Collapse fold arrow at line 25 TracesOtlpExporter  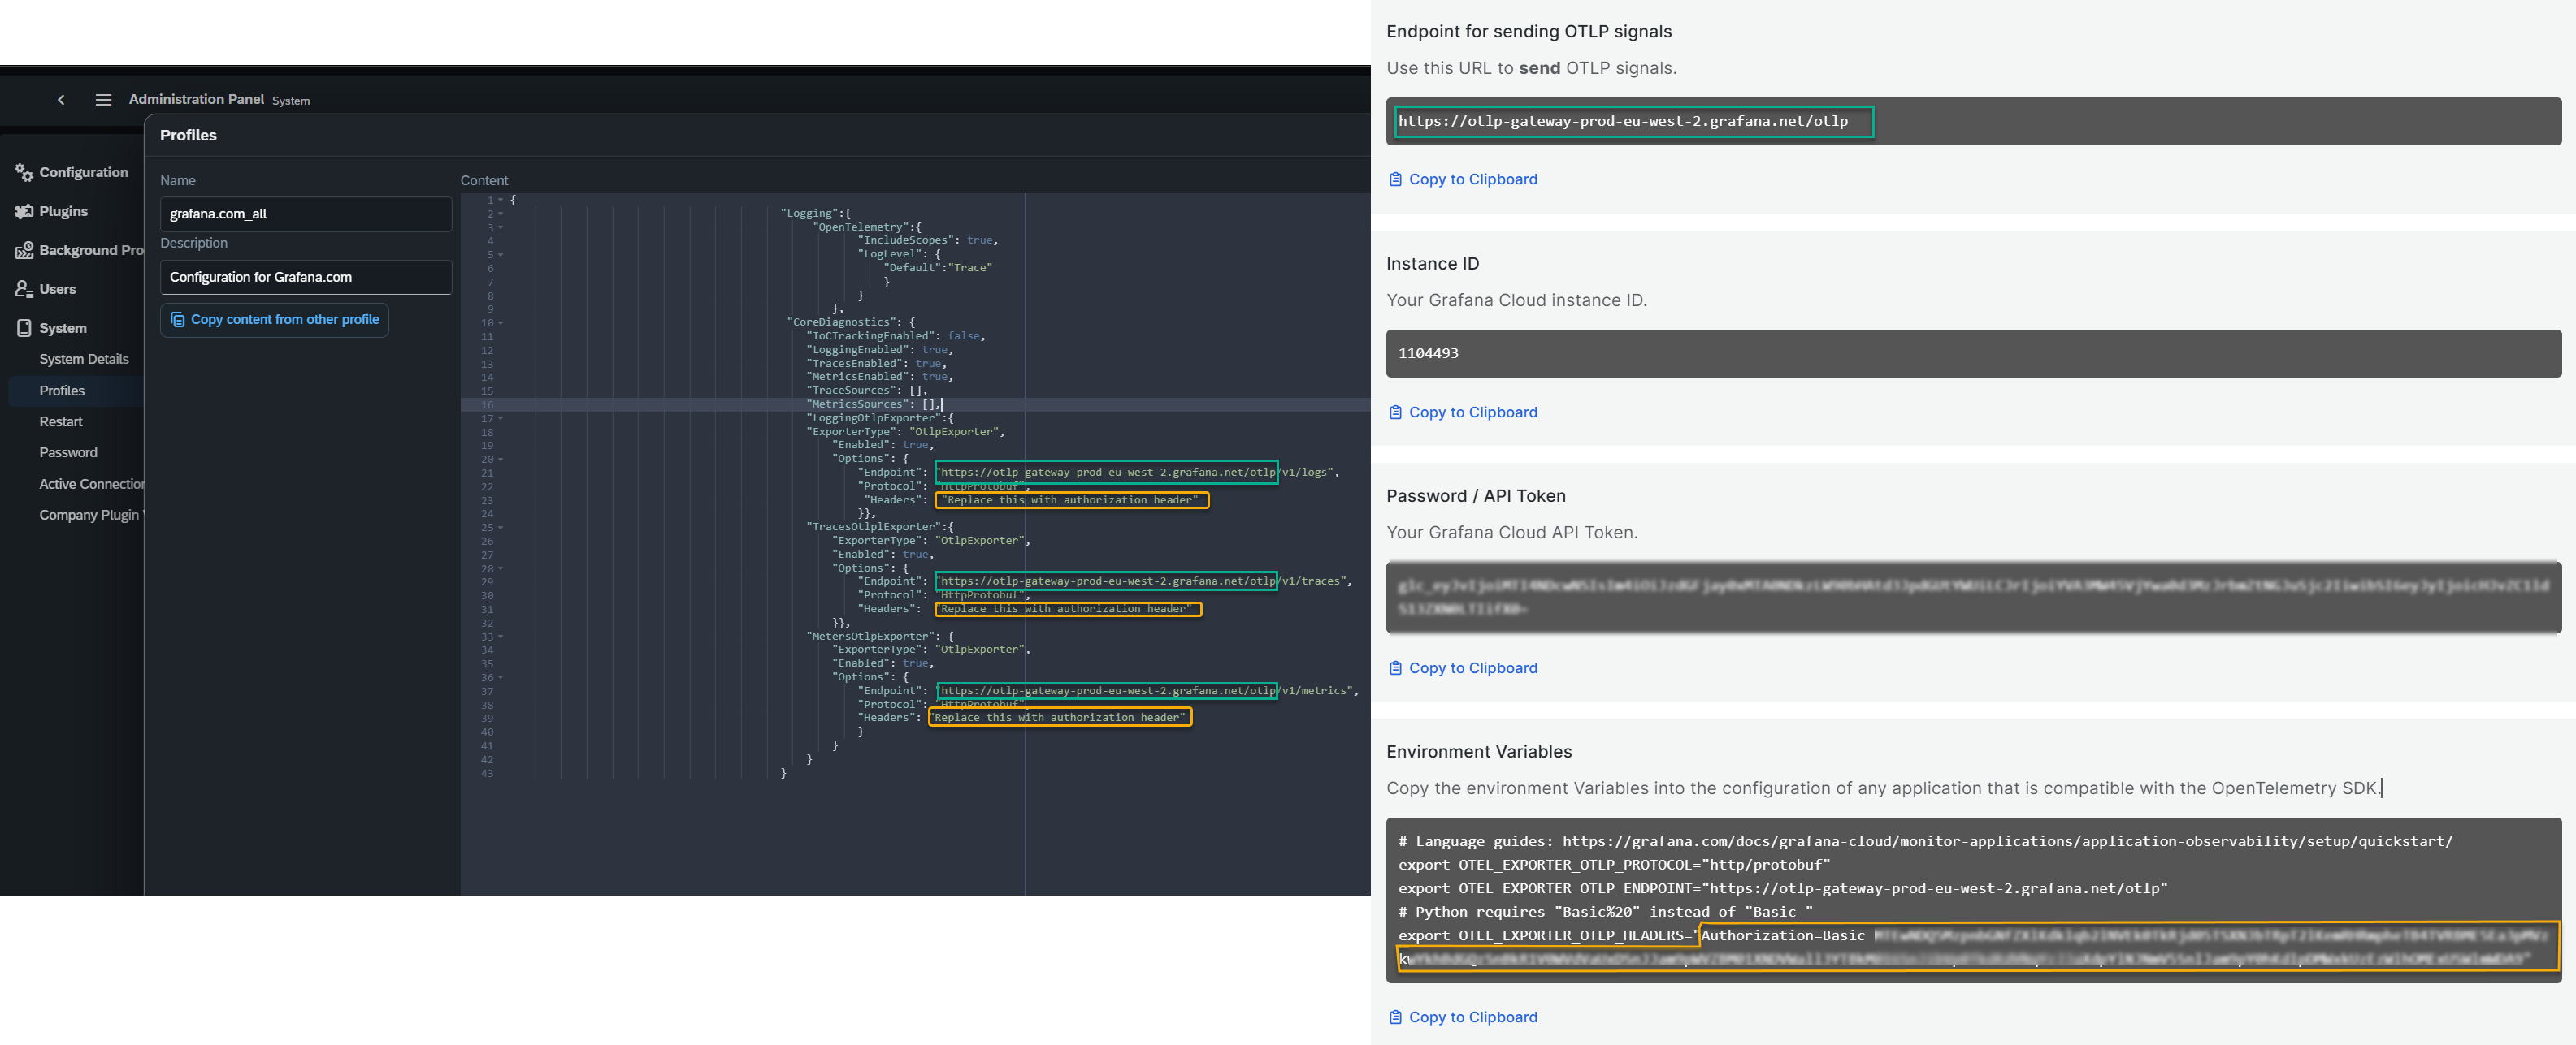501,528
